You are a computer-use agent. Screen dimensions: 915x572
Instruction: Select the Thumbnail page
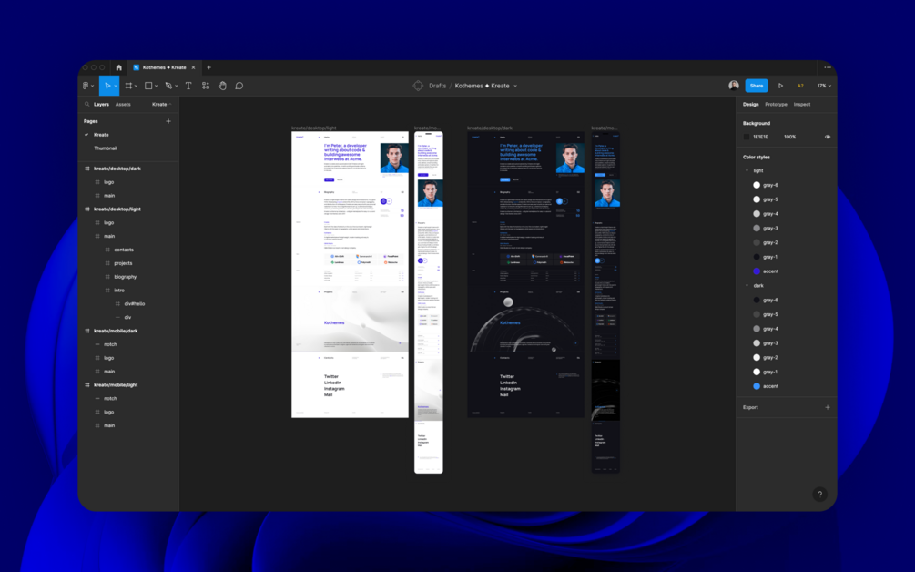(106, 148)
